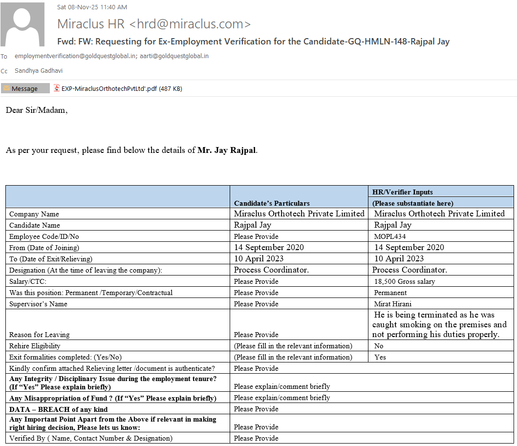Click 'Please Provide' in DATA – BREACH row

click(256, 409)
